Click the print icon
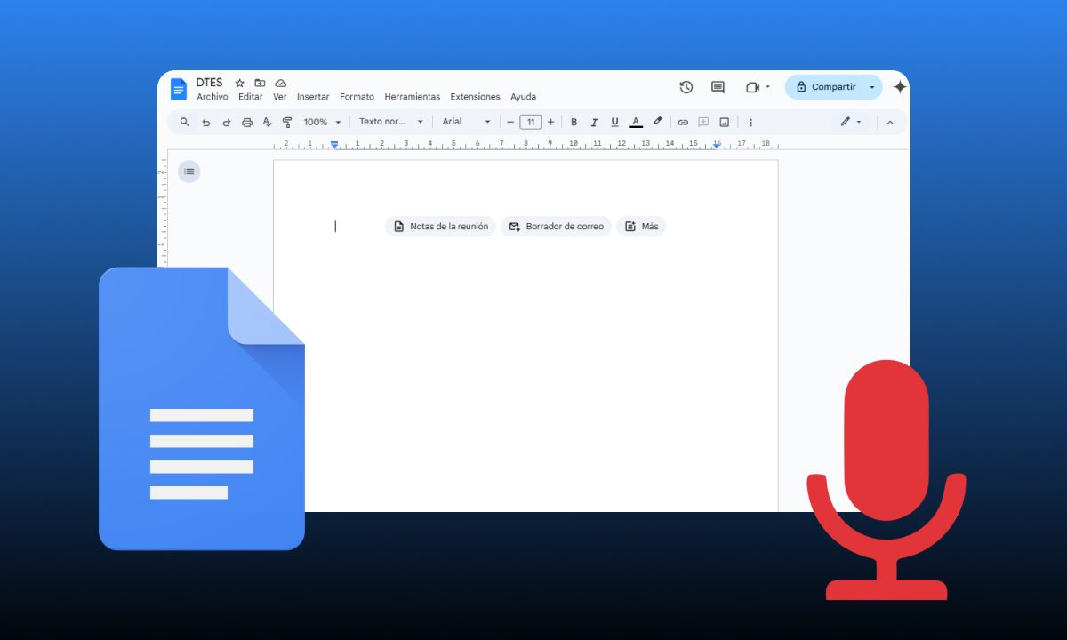The width and height of the screenshot is (1067, 640). click(x=247, y=122)
